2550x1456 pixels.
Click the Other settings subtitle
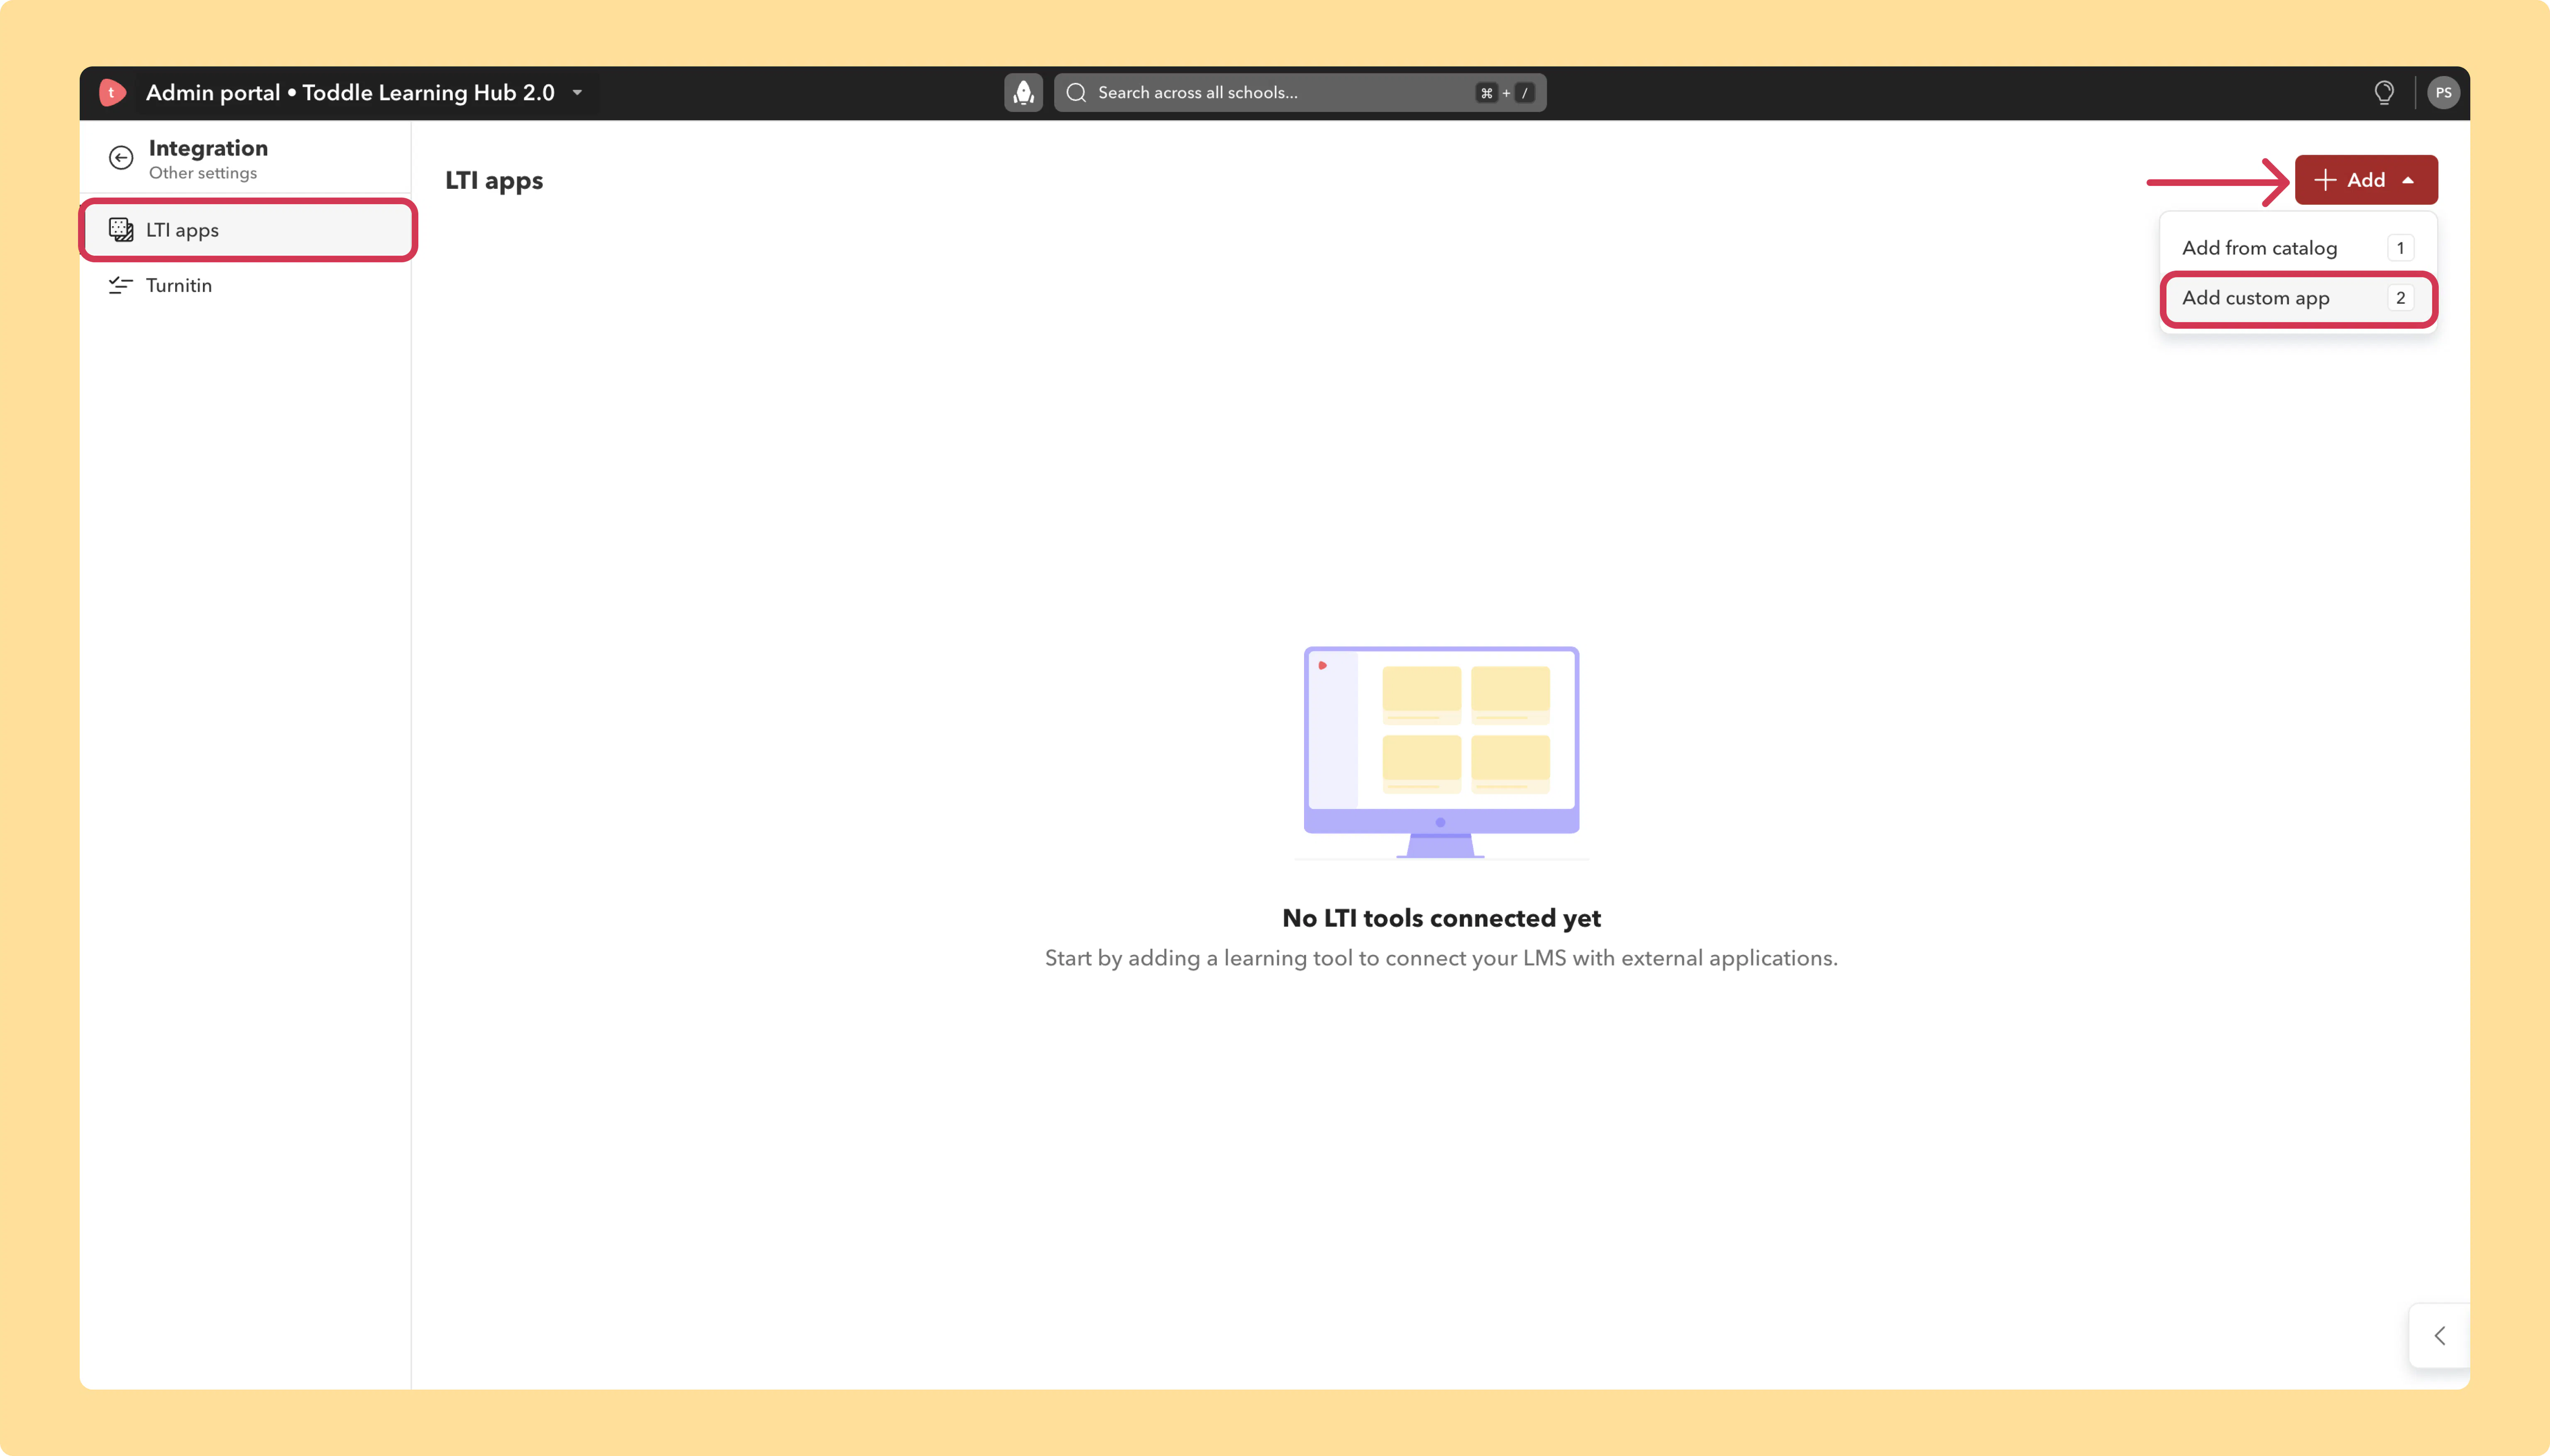coord(203,173)
